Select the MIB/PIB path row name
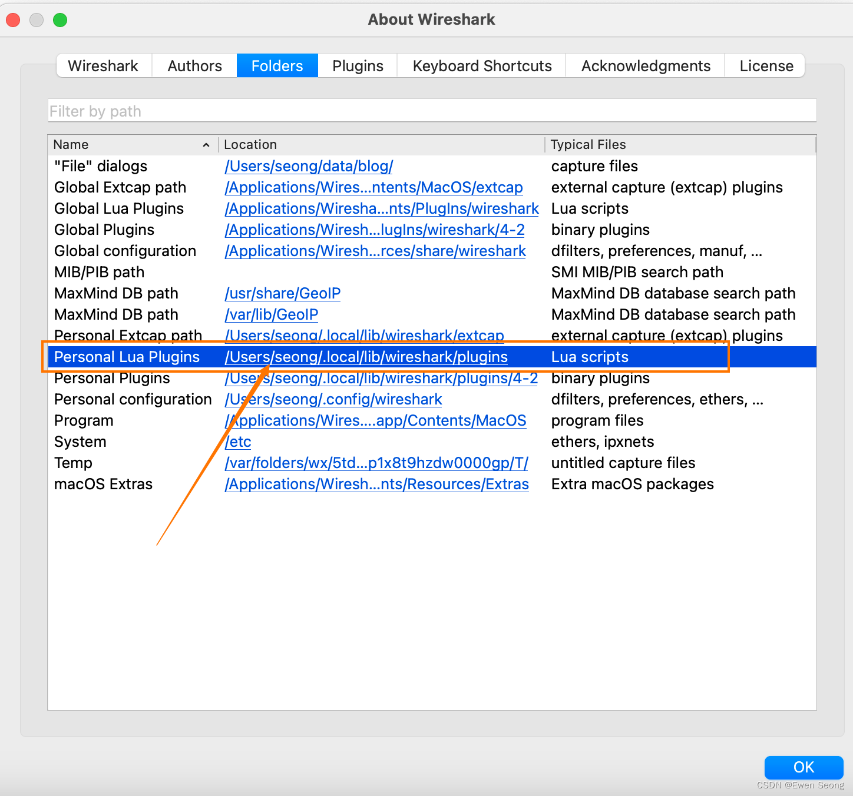The width and height of the screenshot is (853, 796). pos(99,272)
